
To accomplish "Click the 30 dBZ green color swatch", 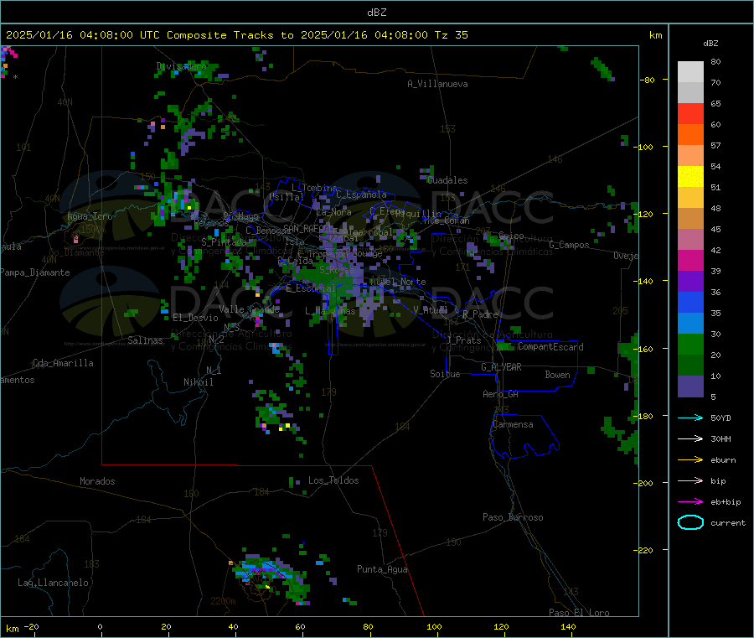I will [x=690, y=344].
